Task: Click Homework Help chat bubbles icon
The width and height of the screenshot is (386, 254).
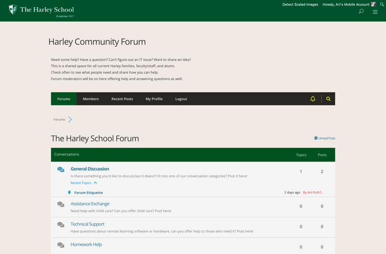Action: tap(61, 245)
